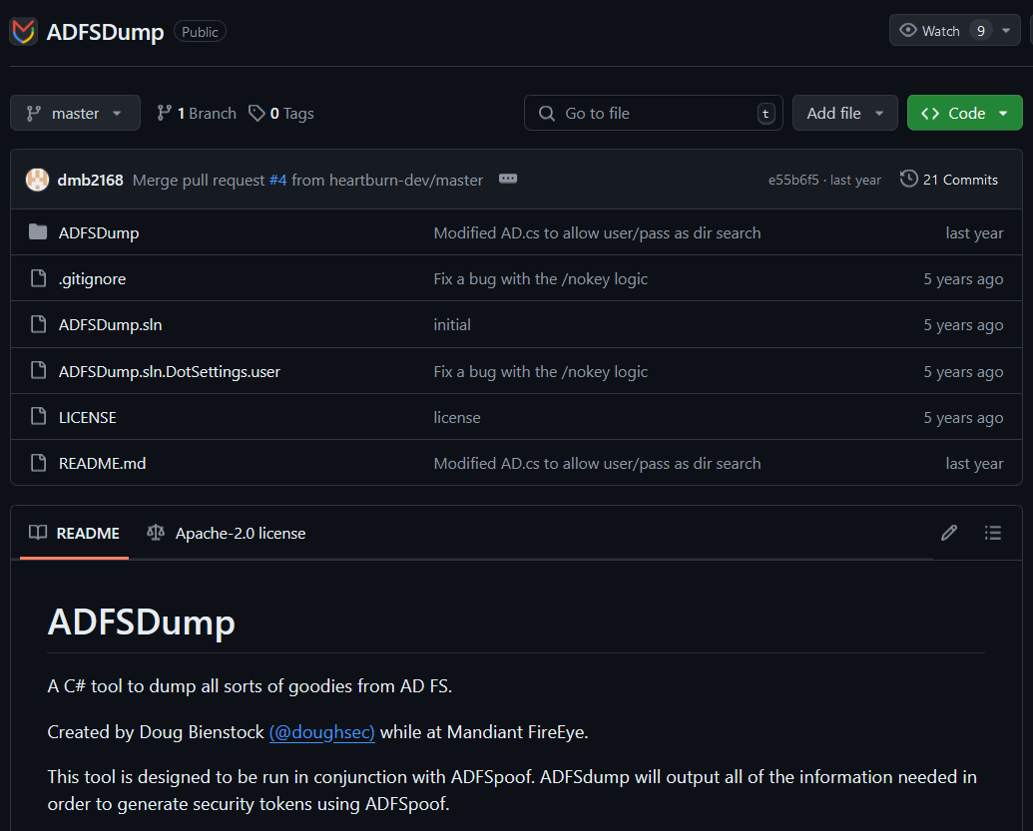
Task: Switch to the Apache-2.0 license tab
Action: coord(226,534)
